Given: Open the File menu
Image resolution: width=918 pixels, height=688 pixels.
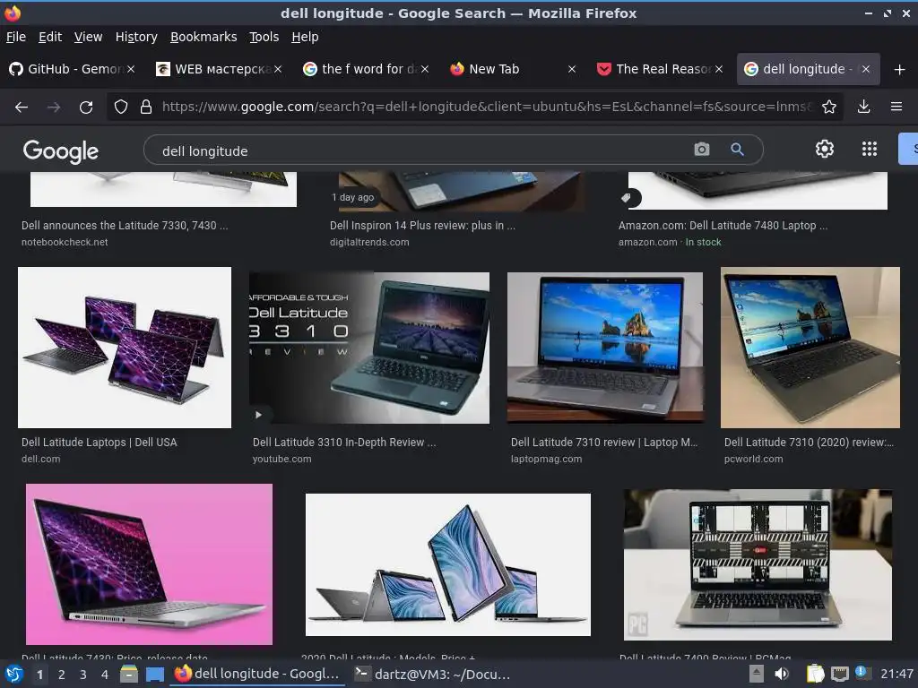Looking at the screenshot, I should [x=16, y=37].
